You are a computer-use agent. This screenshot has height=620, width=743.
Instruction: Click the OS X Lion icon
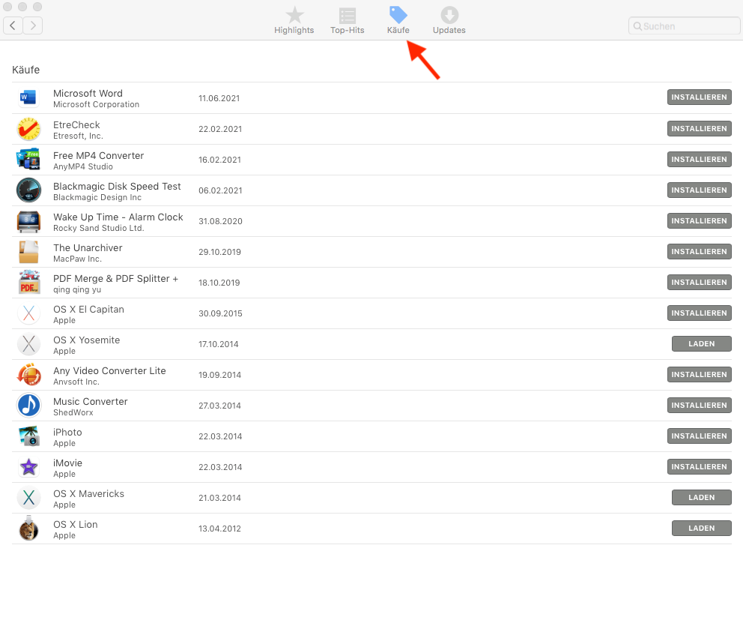coord(28,528)
